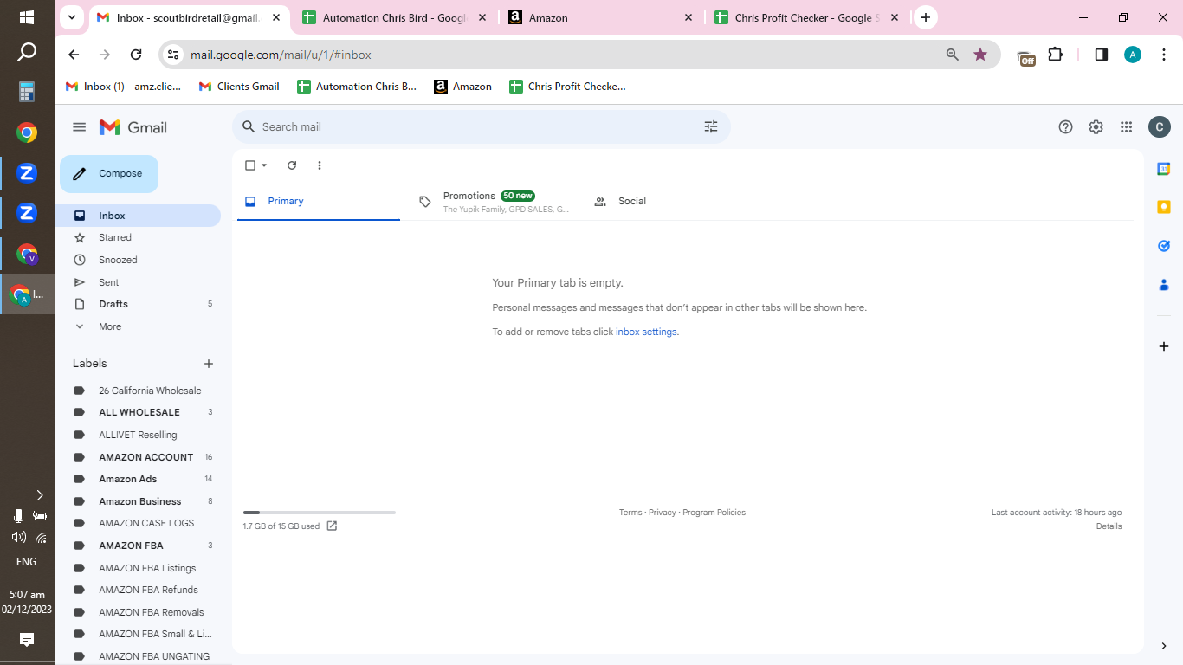The width and height of the screenshot is (1183, 665).
Task: Switch to the Amazon browser tab
Action: pos(601,17)
